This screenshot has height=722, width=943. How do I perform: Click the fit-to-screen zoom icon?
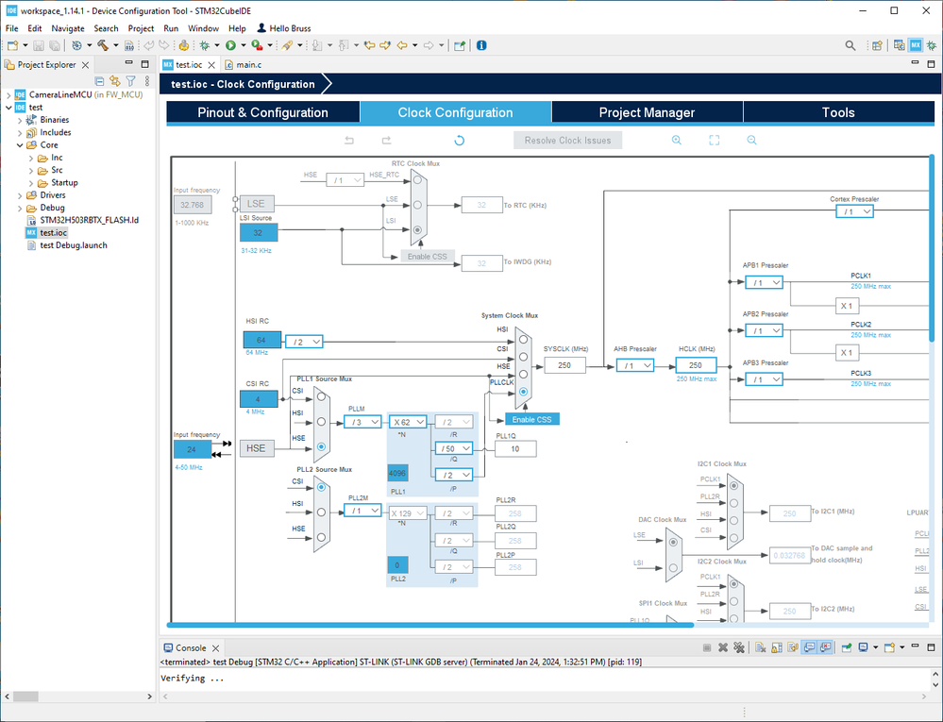coord(714,140)
